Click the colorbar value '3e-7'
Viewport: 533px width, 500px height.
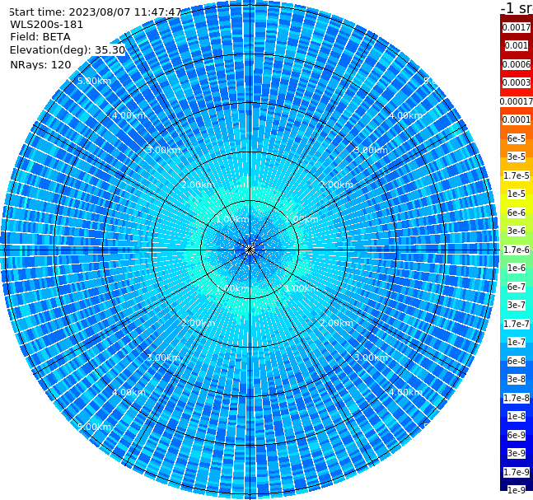click(x=517, y=305)
